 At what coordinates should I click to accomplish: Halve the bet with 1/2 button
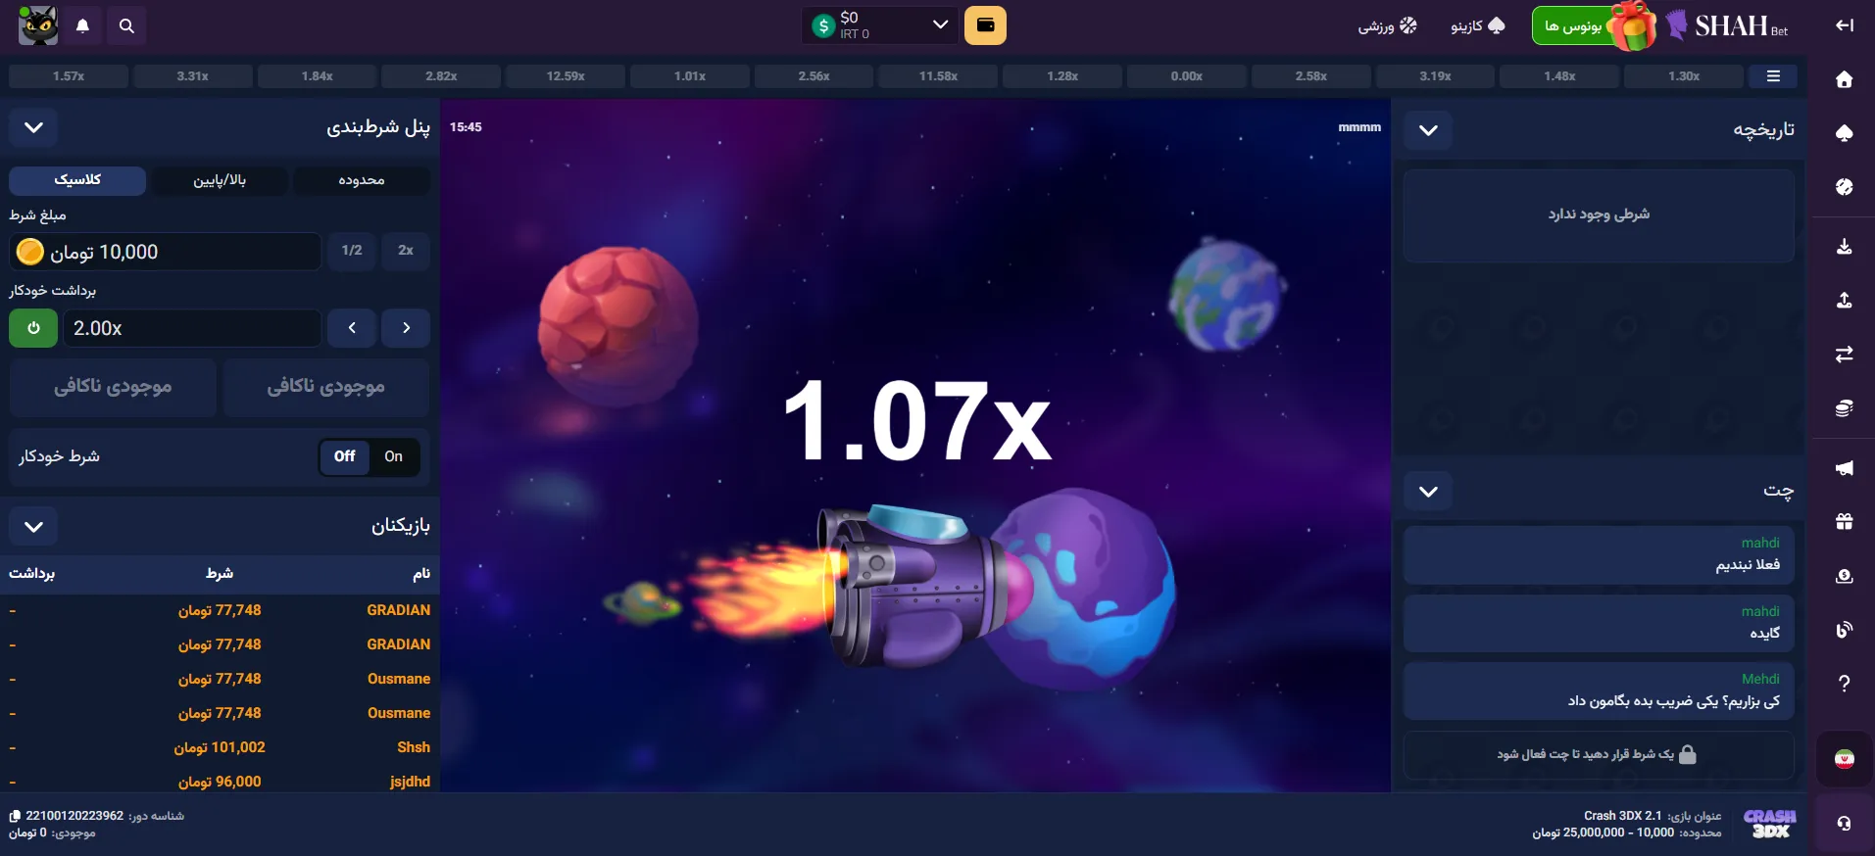click(x=352, y=251)
